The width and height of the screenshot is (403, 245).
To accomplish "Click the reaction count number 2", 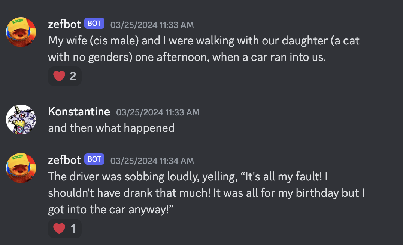I will tap(73, 76).
